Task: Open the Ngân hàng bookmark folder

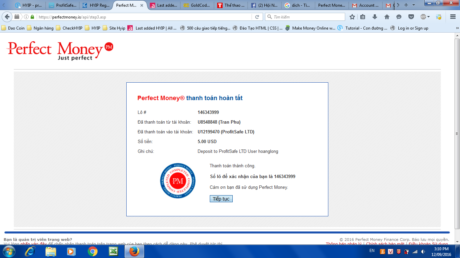Action: click(x=40, y=28)
